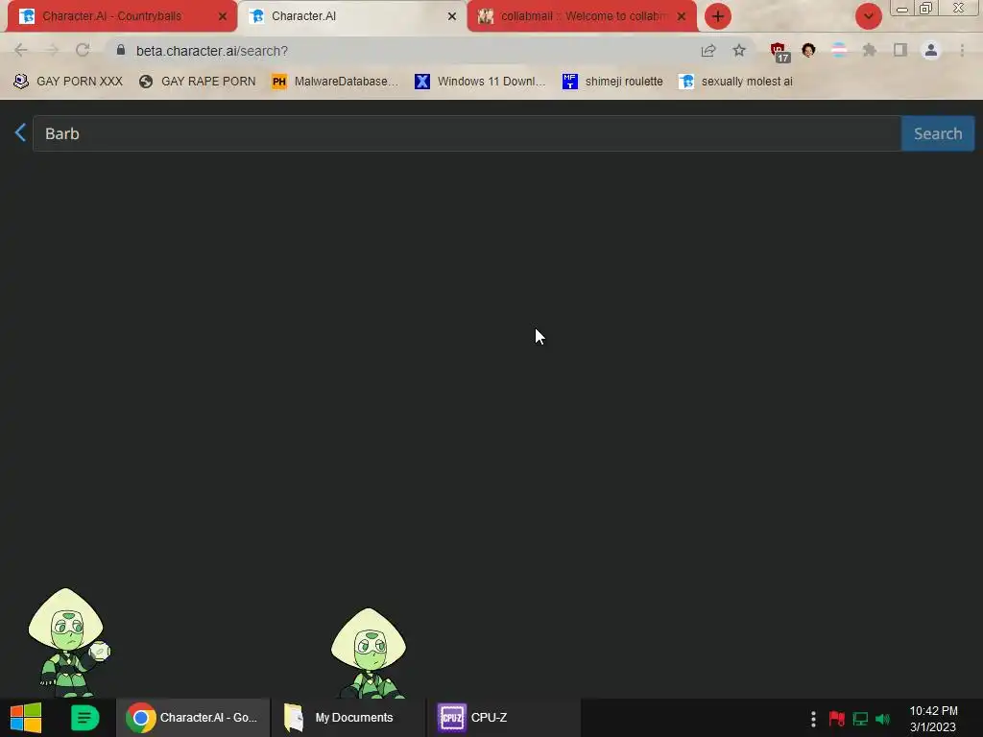Click the striped flag extension icon
The height and width of the screenshot is (737, 983).
pos(839,50)
